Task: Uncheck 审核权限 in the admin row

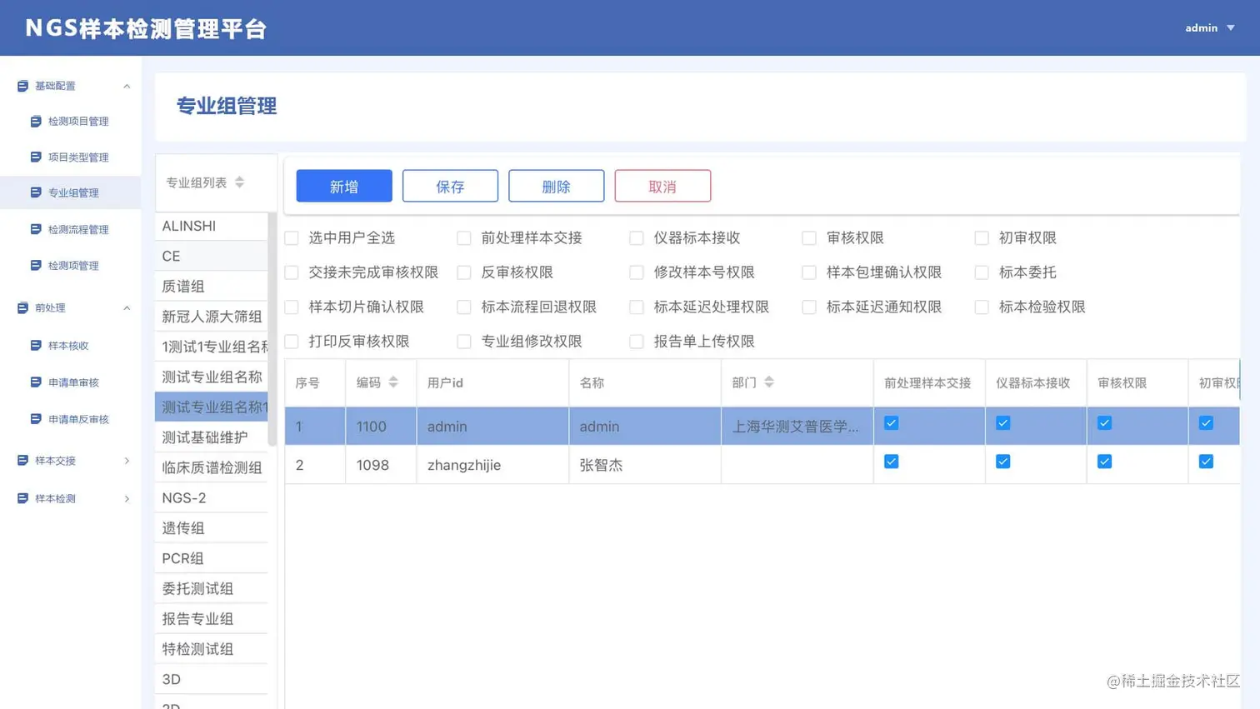Action: click(1103, 423)
